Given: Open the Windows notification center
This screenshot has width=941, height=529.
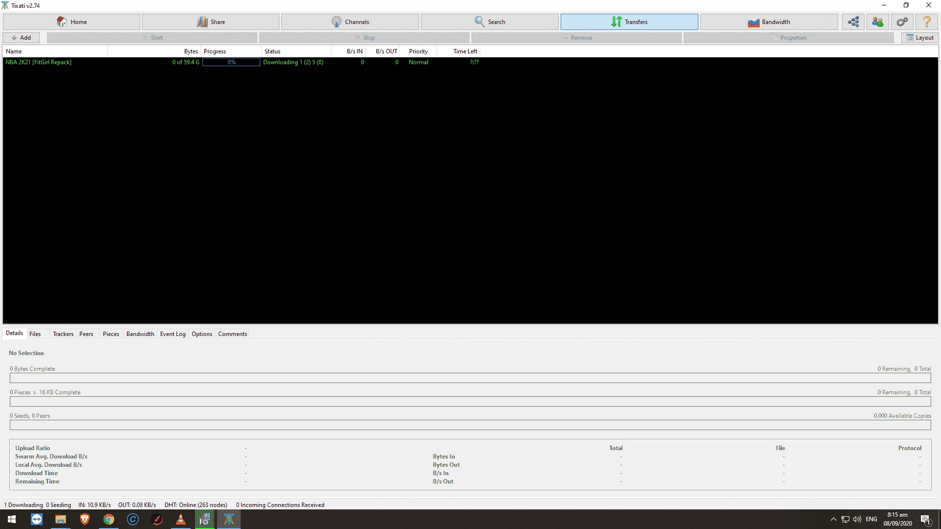Looking at the screenshot, I should 925,519.
